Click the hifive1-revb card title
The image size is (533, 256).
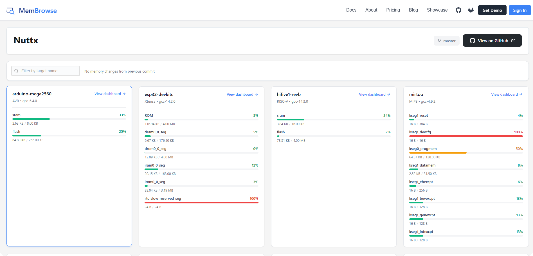pos(289,94)
